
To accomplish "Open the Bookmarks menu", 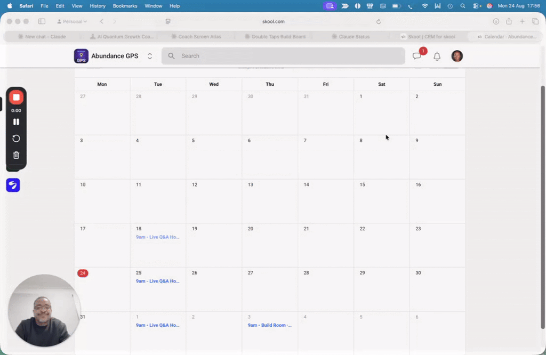I will coord(125,6).
